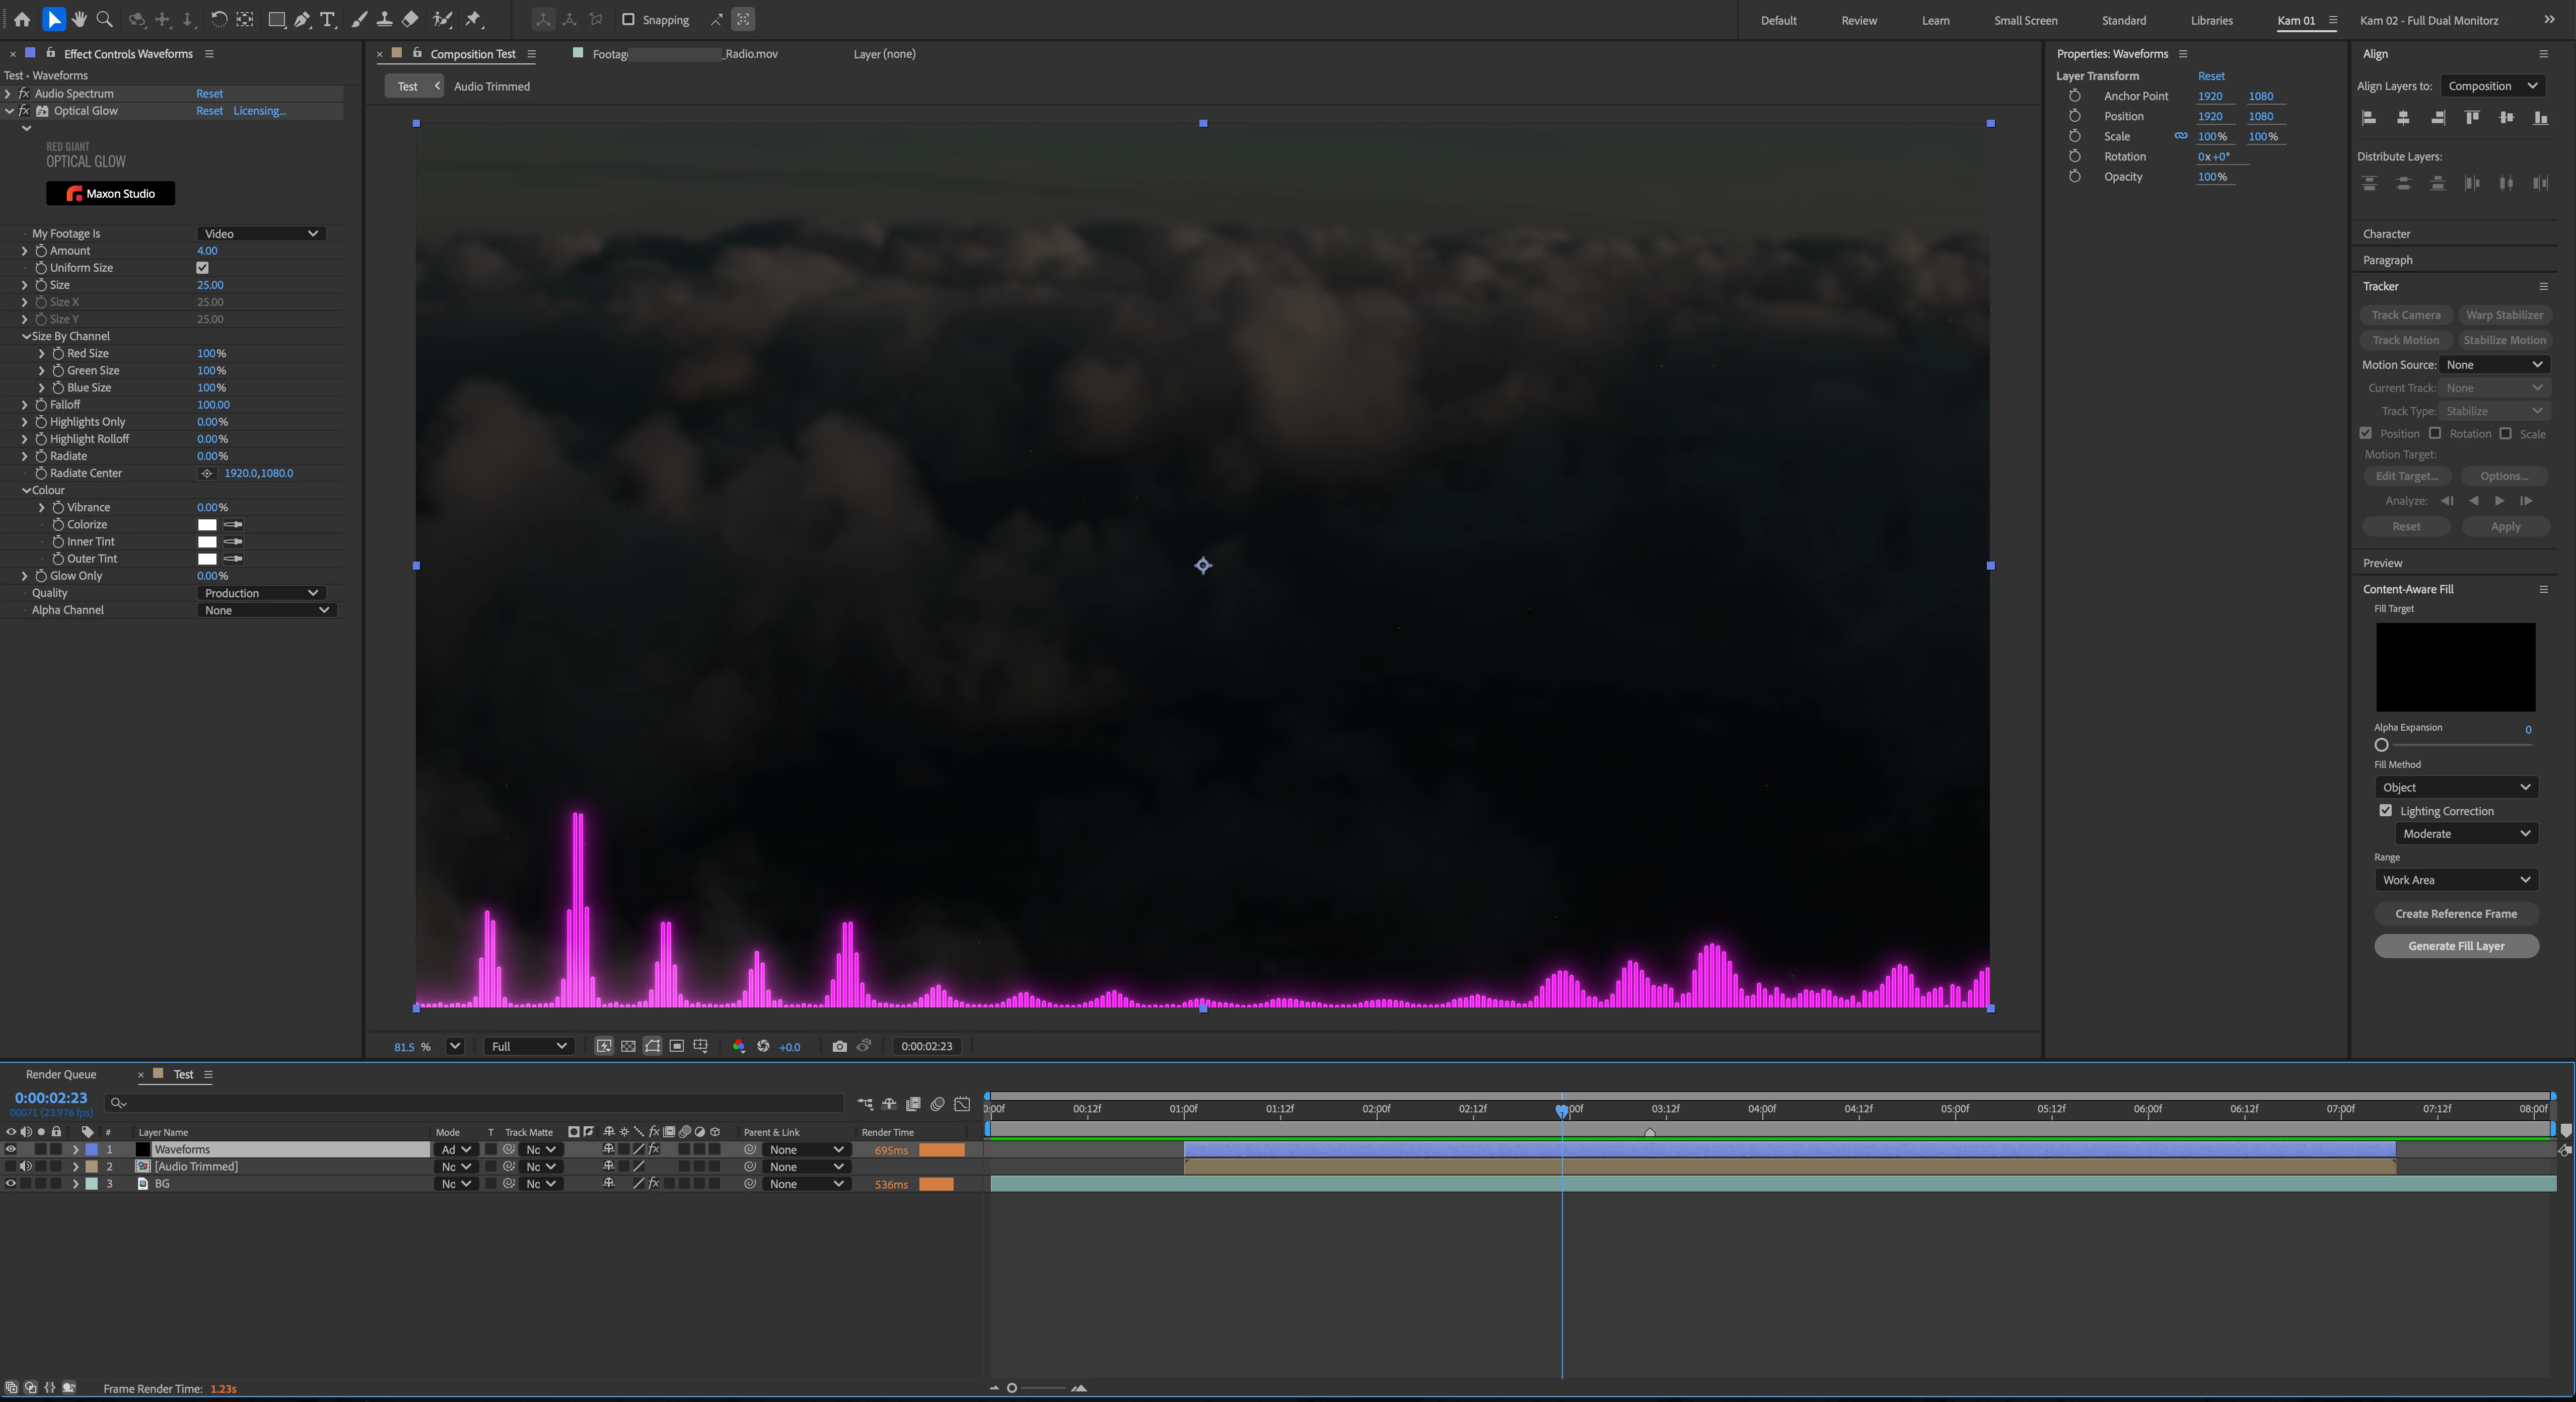Click Reset for Audio Spectrum effect
2576x1402 pixels.
(x=209, y=94)
